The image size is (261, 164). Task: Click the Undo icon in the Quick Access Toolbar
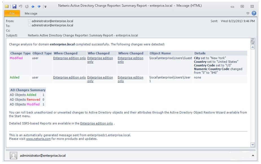pyautogui.click(x=21, y=6)
